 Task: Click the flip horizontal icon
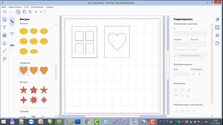(193, 74)
